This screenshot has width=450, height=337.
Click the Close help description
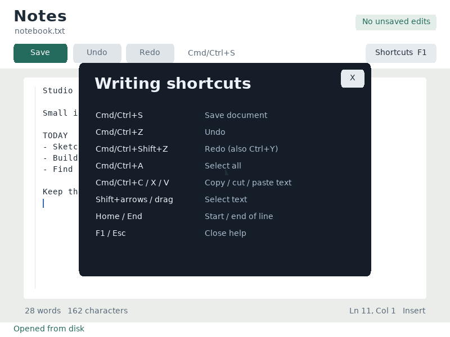226,233
